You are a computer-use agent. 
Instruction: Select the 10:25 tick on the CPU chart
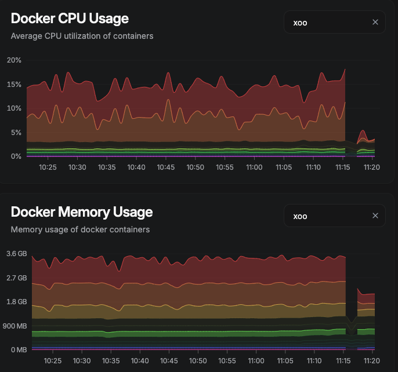(48, 167)
